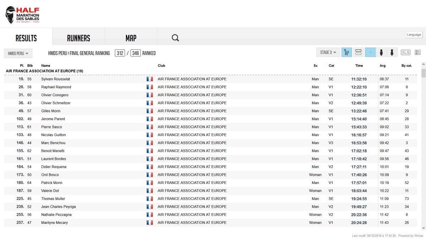Open runner Pierre Sasco

tap(51, 127)
